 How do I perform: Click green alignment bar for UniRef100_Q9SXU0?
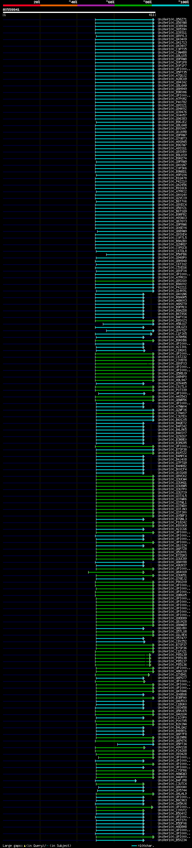pyautogui.click(x=125, y=281)
